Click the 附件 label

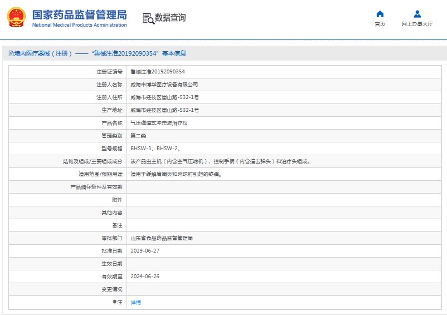(x=117, y=200)
